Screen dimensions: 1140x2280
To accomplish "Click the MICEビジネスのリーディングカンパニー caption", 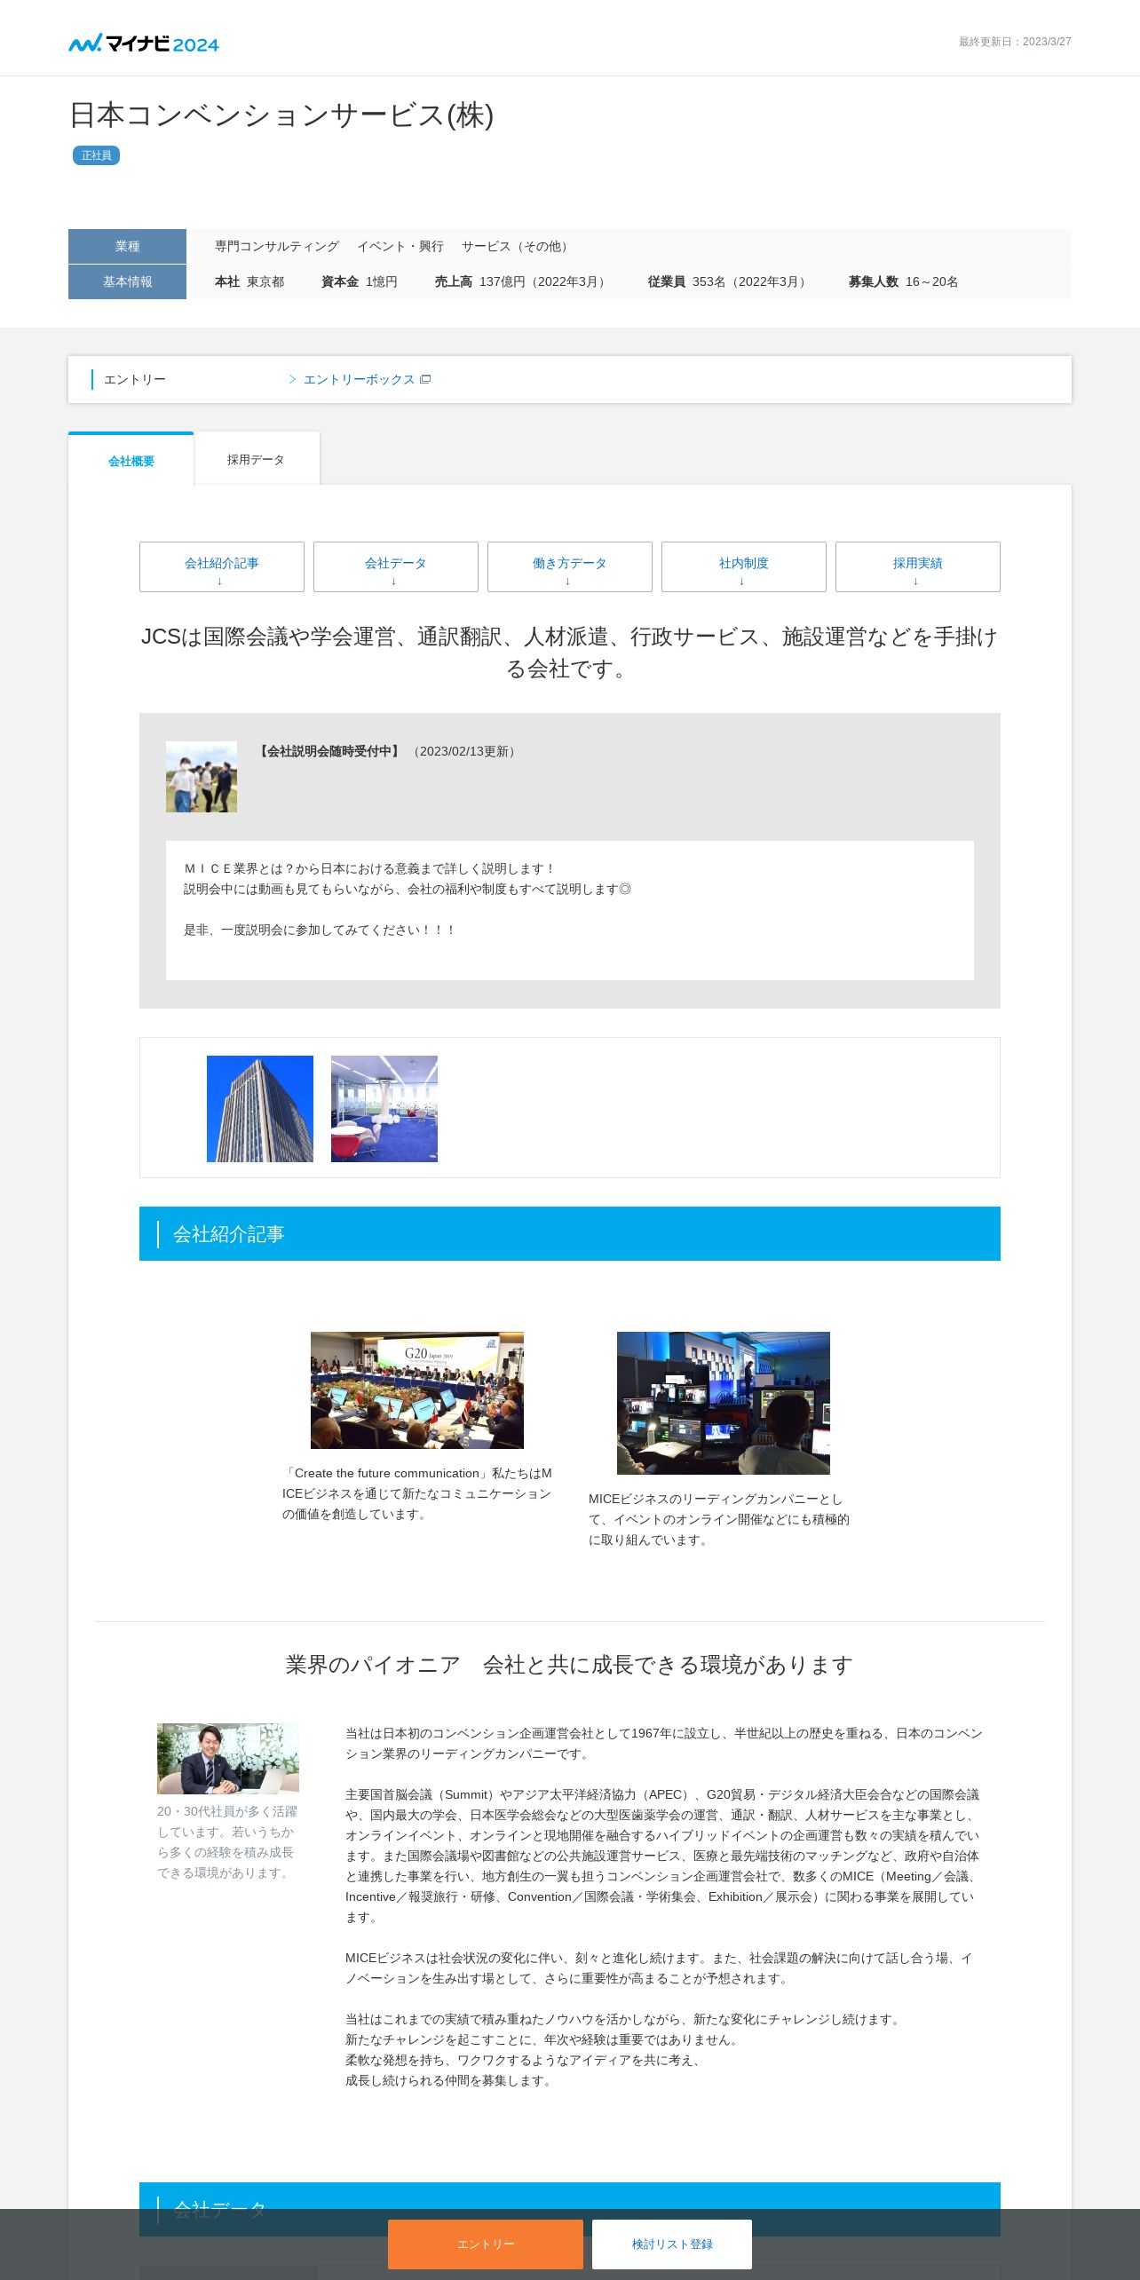I will click(719, 1519).
